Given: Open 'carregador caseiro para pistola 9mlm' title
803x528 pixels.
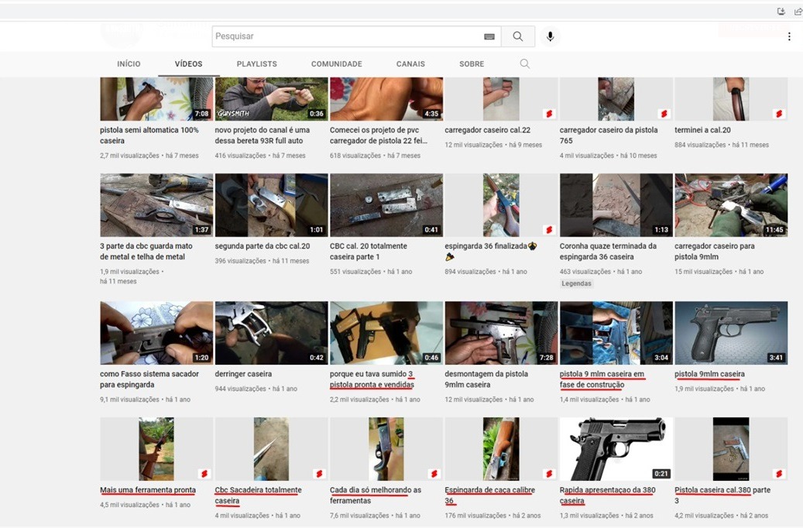Looking at the screenshot, I should click(x=715, y=252).
